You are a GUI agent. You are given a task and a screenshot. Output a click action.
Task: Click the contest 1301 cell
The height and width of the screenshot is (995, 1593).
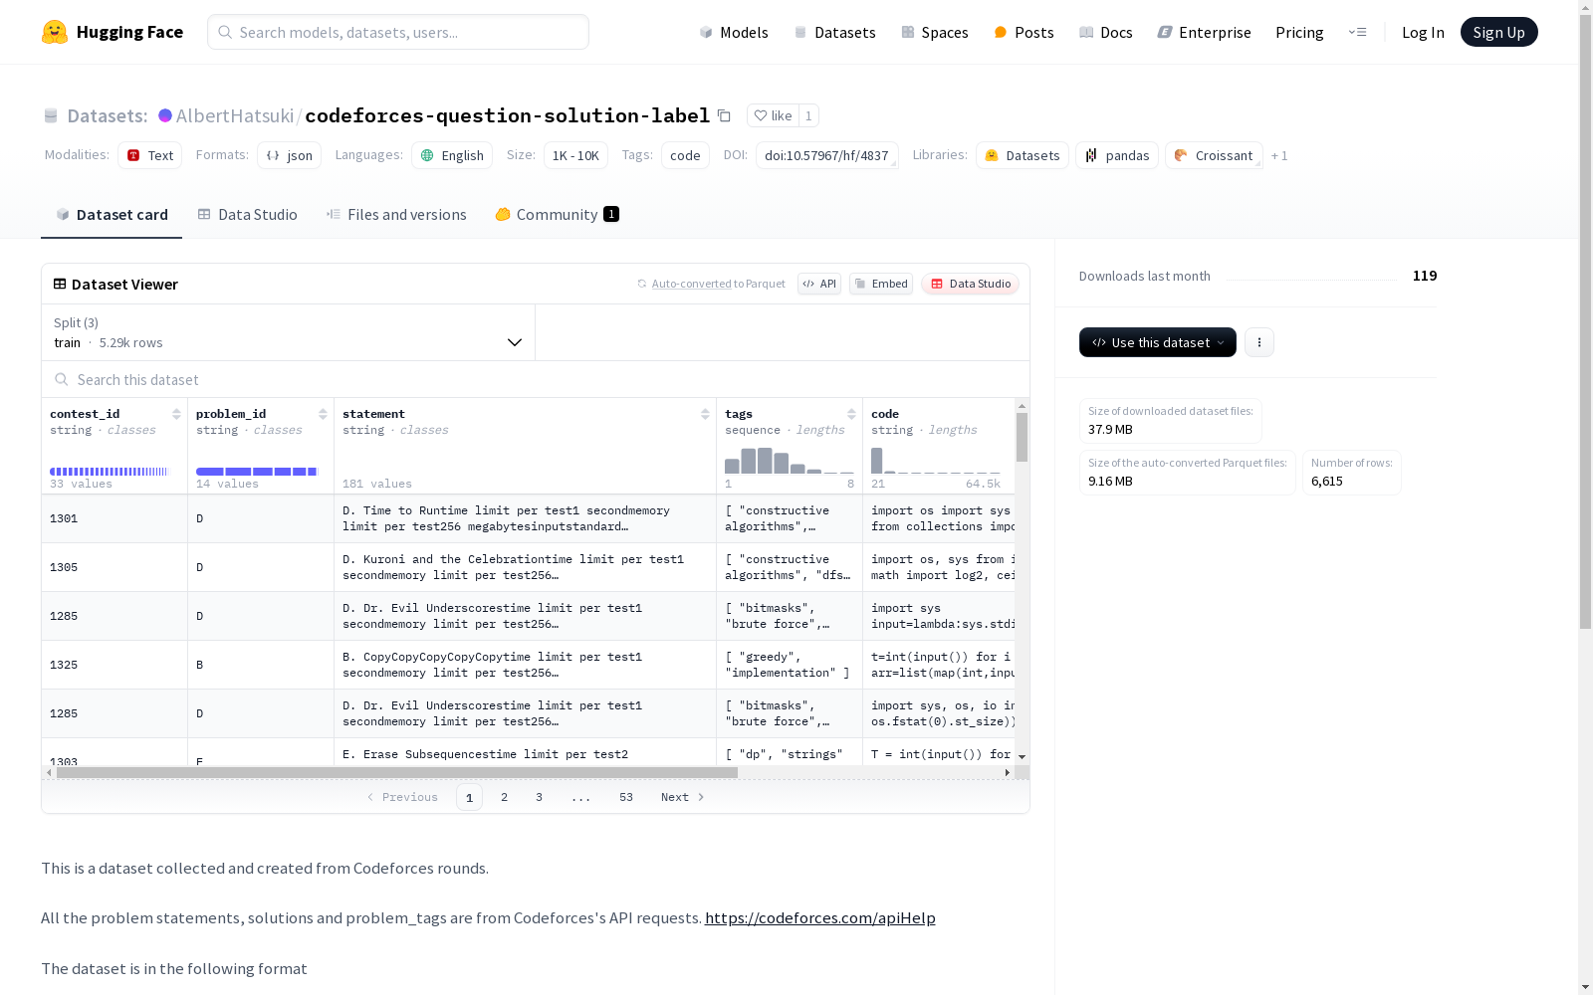click(114, 518)
